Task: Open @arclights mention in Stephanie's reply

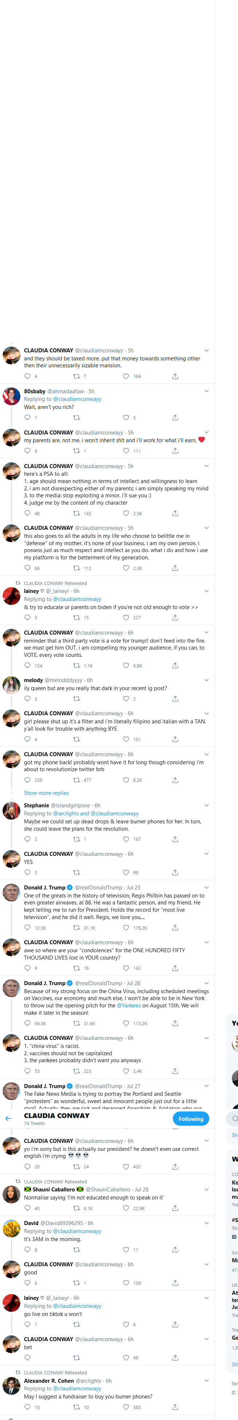Action: [x=66, y=814]
